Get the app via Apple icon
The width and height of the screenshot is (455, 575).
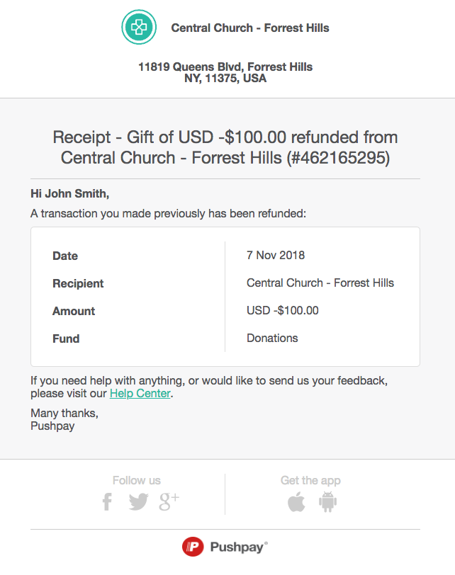coord(296,502)
